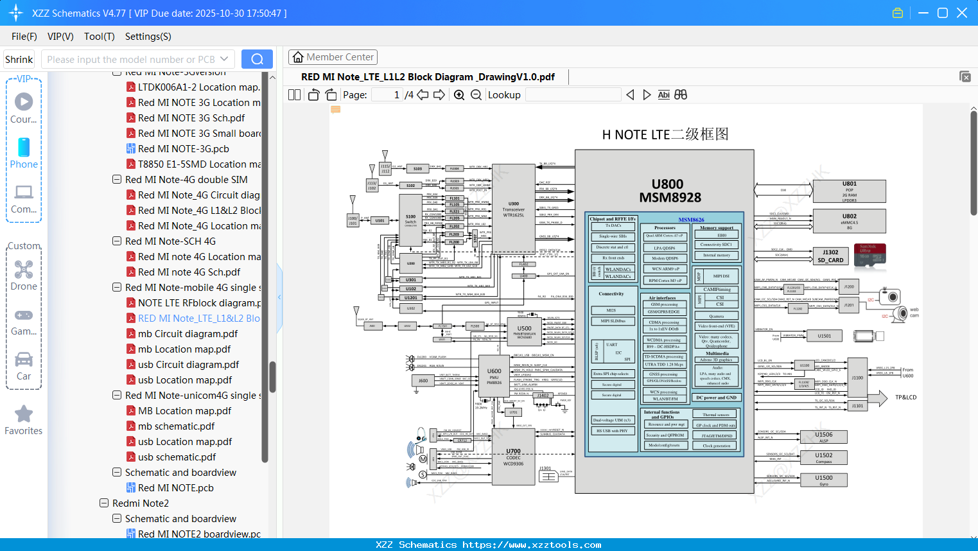
Task: Go to next page arrow
Action: (x=439, y=95)
